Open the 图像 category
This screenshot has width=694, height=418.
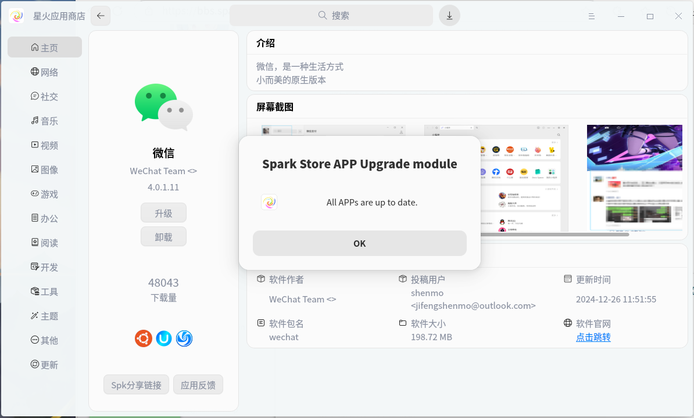point(45,170)
